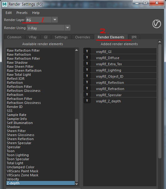Click up arrow of available elements scrollbar
The height and width of the screenshot is (189, 166).
click(76, 50)
